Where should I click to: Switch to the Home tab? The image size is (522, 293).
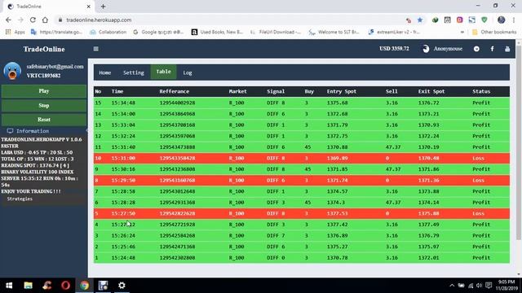[105, 72]
